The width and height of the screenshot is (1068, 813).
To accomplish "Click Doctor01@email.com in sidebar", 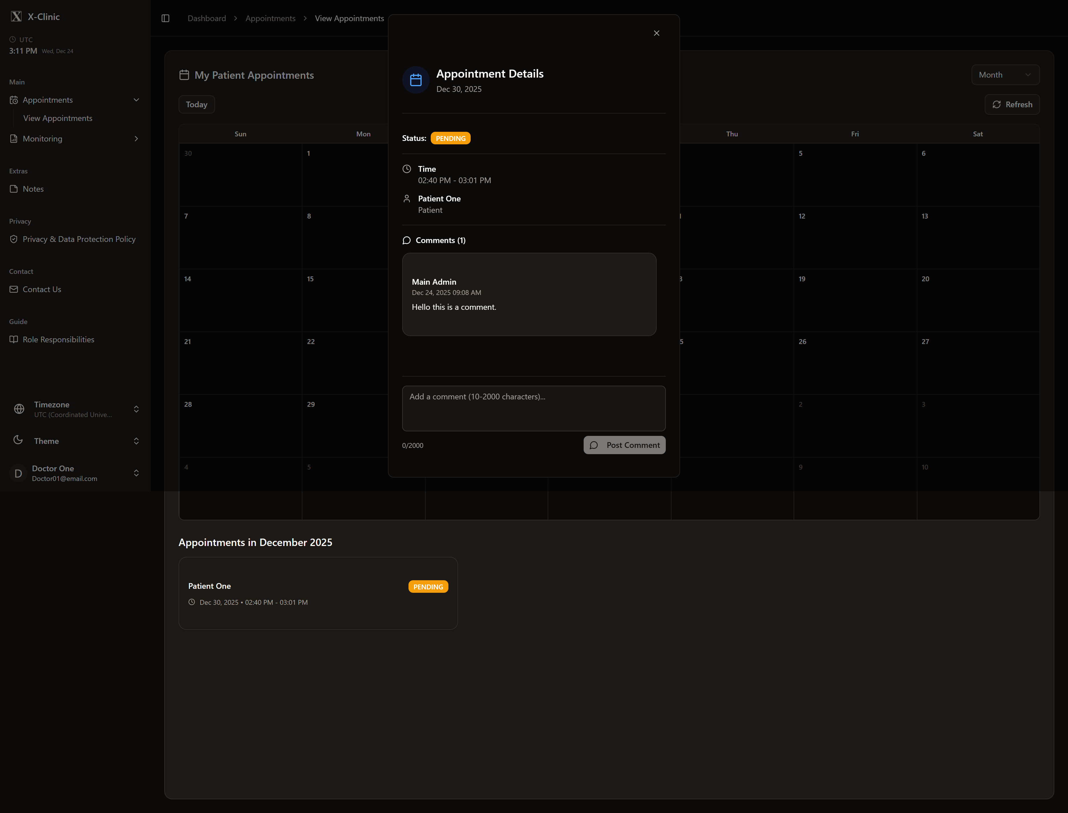I will [x=64, y=479].
